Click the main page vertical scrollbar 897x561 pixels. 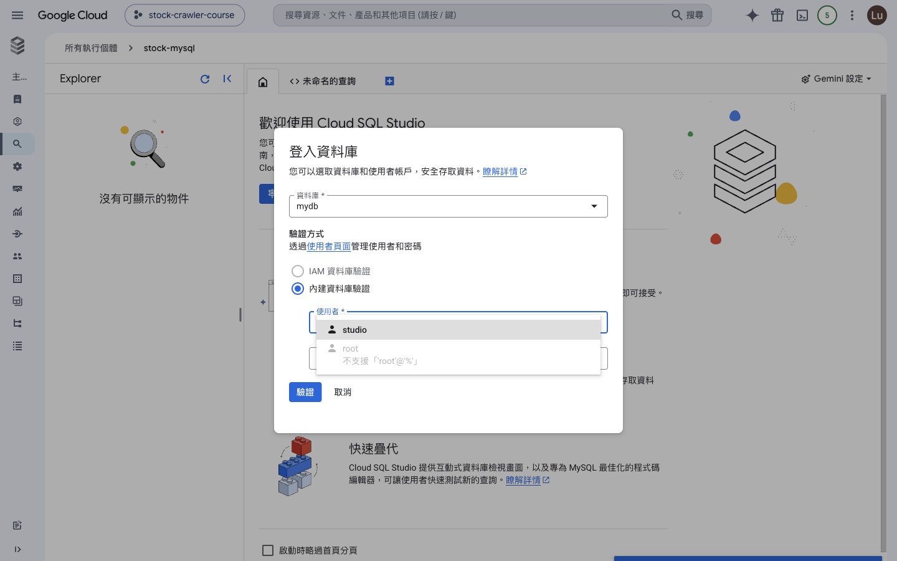883,323
